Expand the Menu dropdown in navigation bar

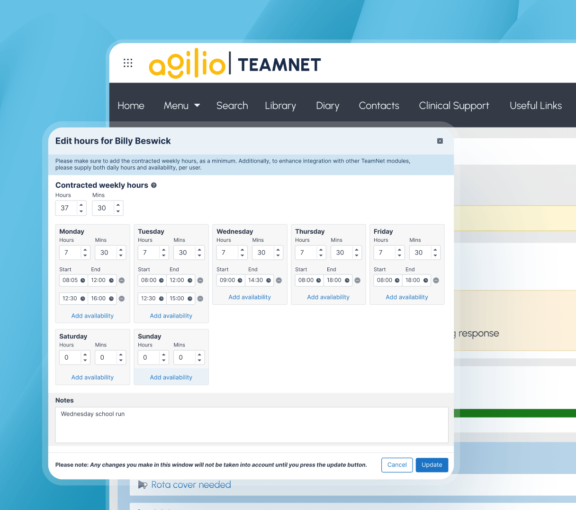182,106
